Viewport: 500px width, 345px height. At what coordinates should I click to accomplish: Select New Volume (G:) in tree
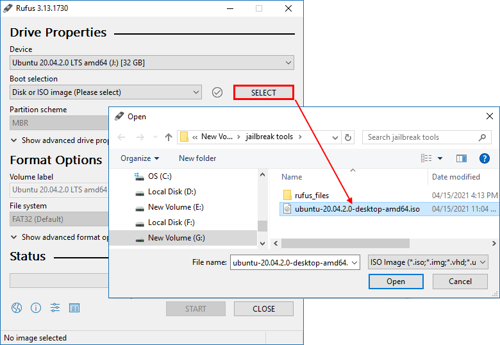[x=183, y=238]
